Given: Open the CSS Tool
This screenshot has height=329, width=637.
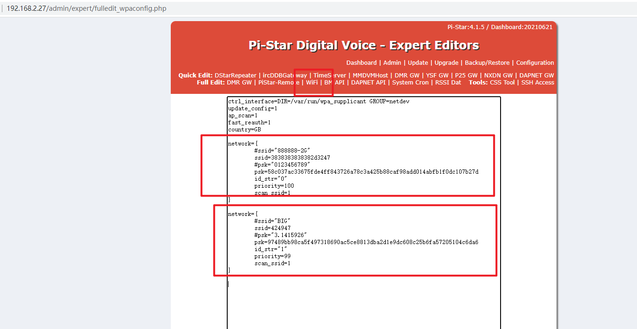Looking at the screenshot, I should 502,83.
